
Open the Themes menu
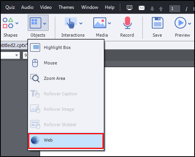tap(66, 7)
